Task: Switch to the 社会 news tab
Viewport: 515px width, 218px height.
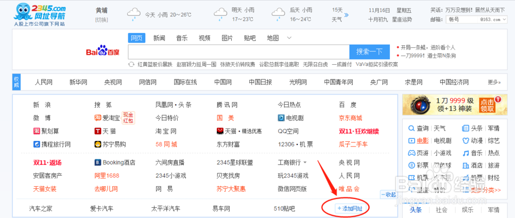Action: (441, 210)
